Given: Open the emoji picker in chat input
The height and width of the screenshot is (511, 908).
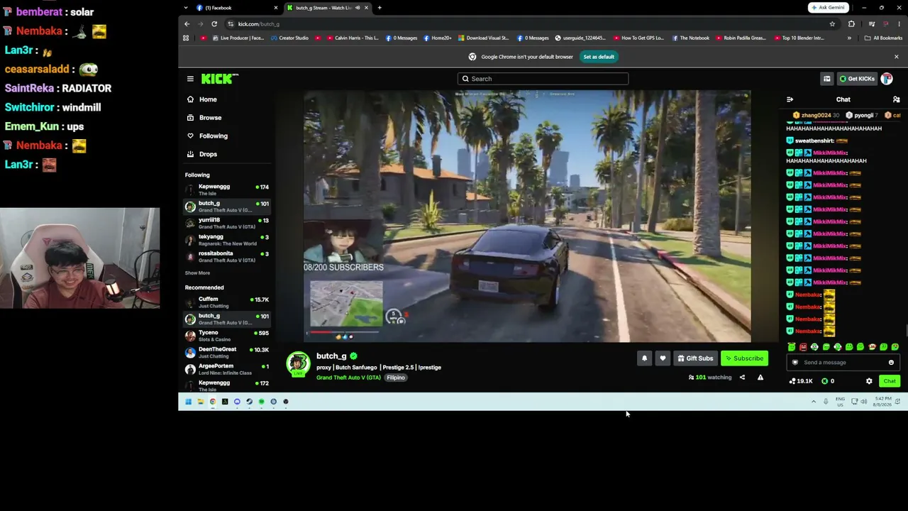Looking at the screenshot, I should point(891,363).
